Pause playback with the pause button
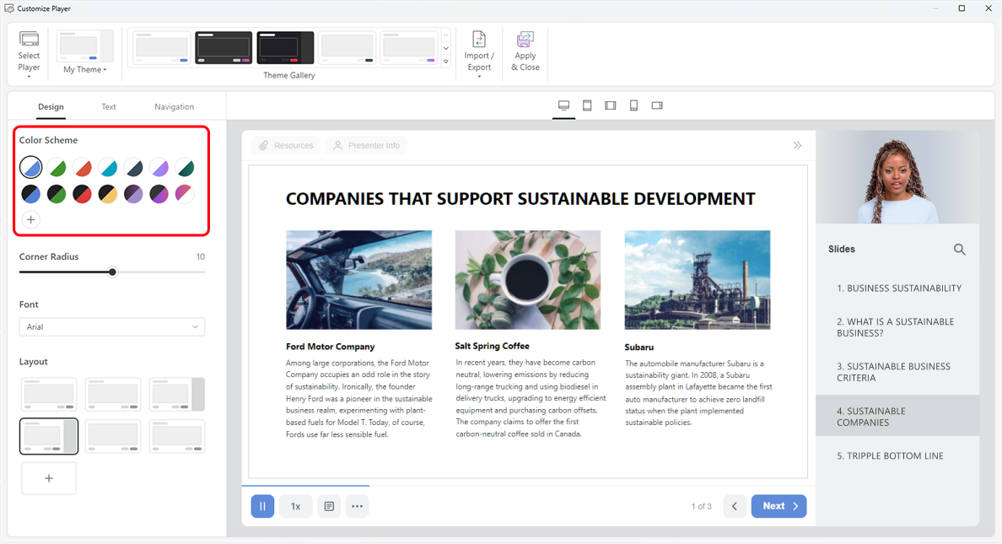Image resolution: width=1002 pixels, height=544 pixels. coord(262,506)
